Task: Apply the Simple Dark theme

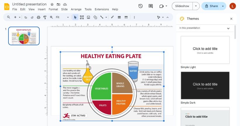Action: tap(205, 85)
